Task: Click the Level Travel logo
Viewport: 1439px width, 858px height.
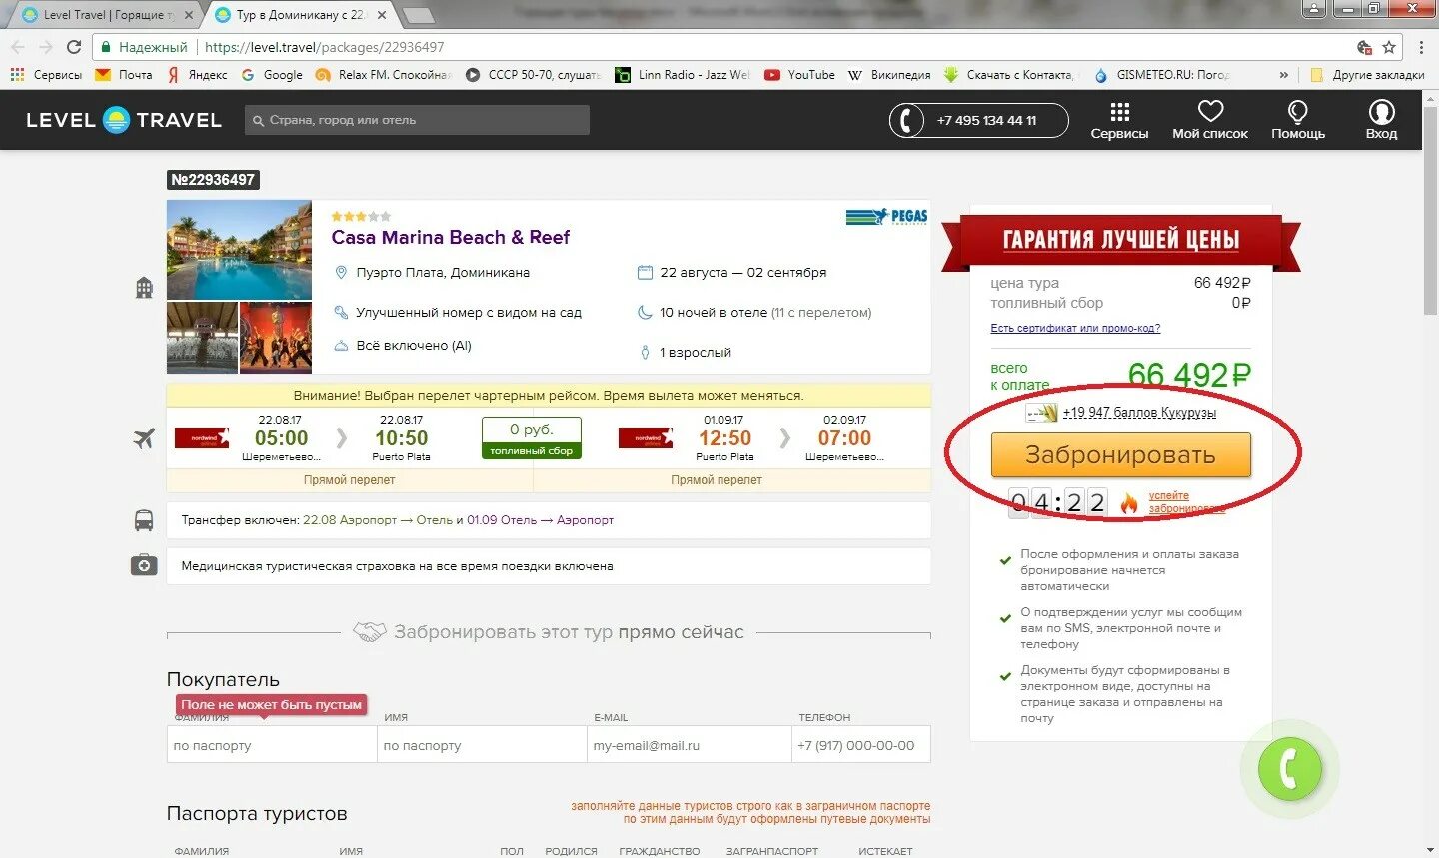Action: click(123, 120)
